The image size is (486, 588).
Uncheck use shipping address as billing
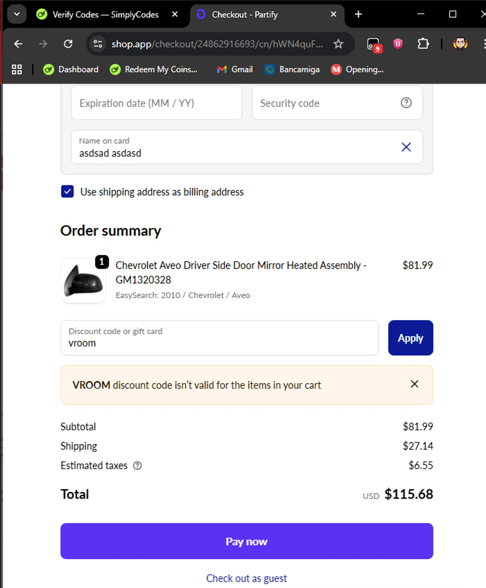click(x=67, y=192)
